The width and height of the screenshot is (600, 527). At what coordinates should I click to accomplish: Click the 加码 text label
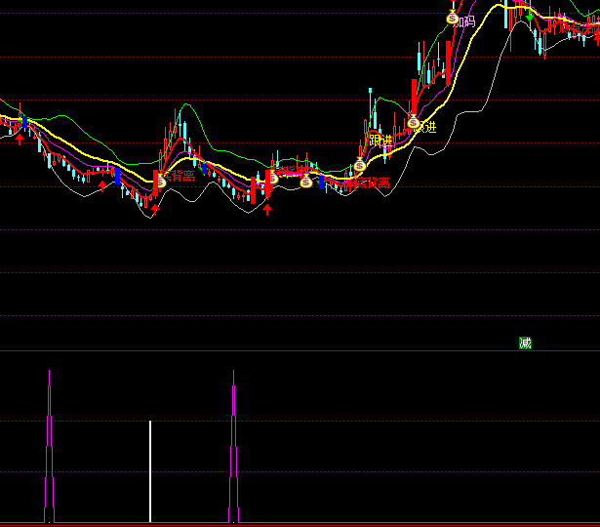click(x=466, y=21)
